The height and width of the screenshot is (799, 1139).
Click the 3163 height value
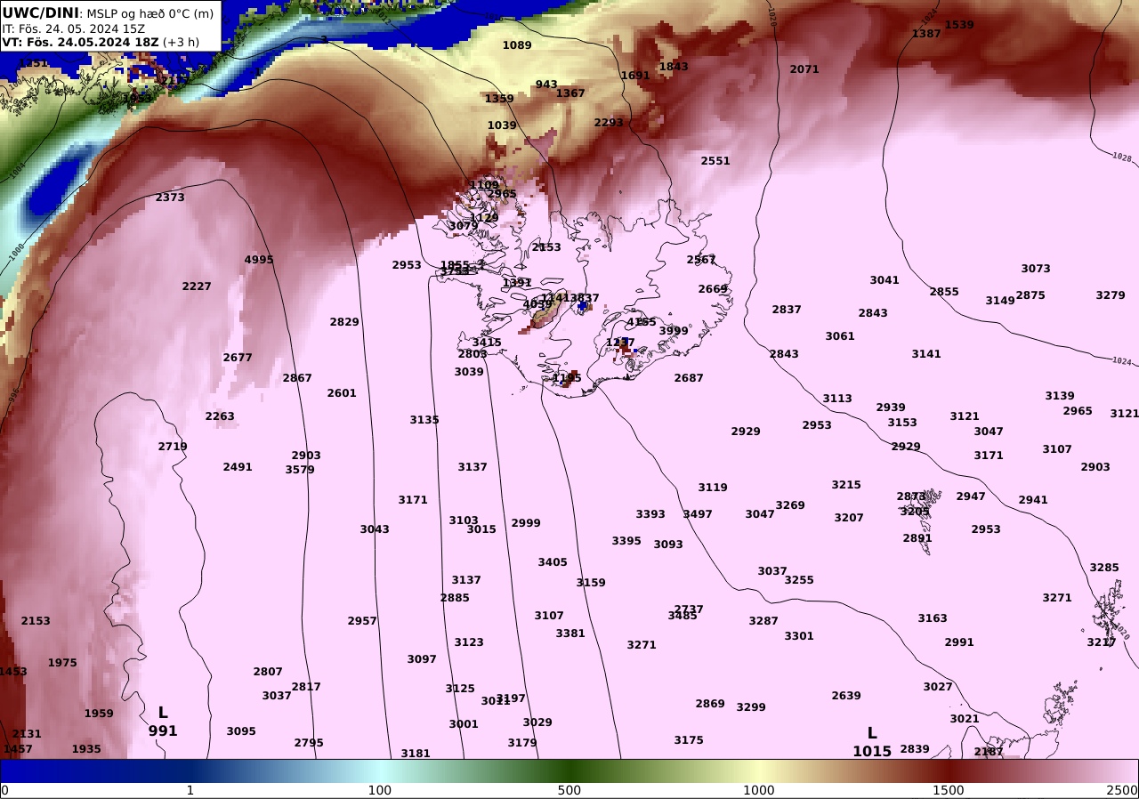pyautogui.click(x=933, y=618)
